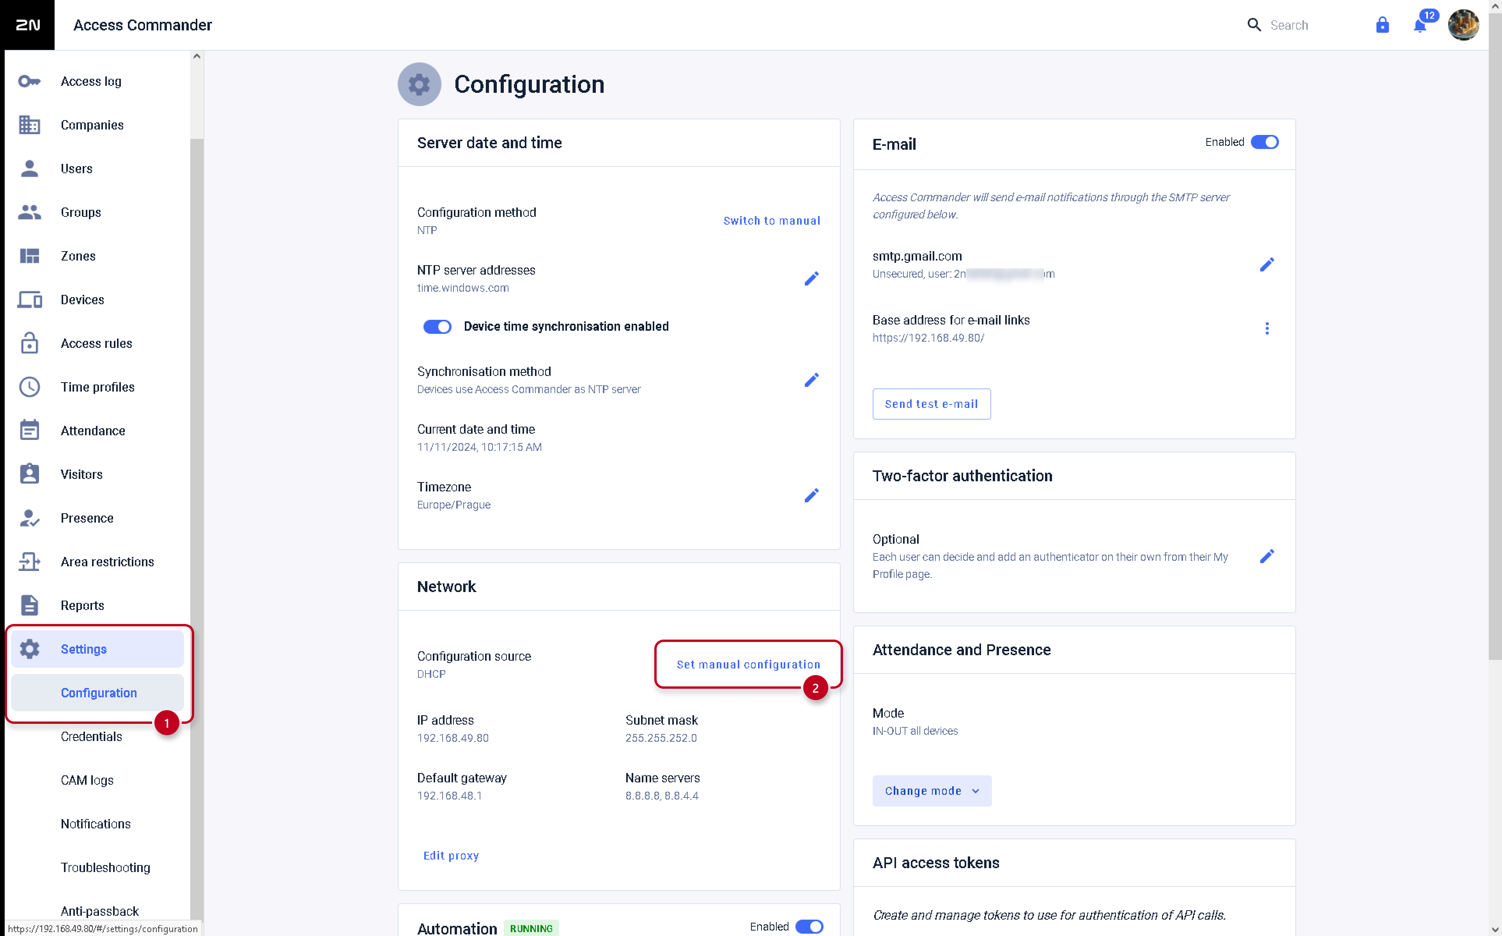Open the user avatar profile menu

click(x=1464, y=25)
